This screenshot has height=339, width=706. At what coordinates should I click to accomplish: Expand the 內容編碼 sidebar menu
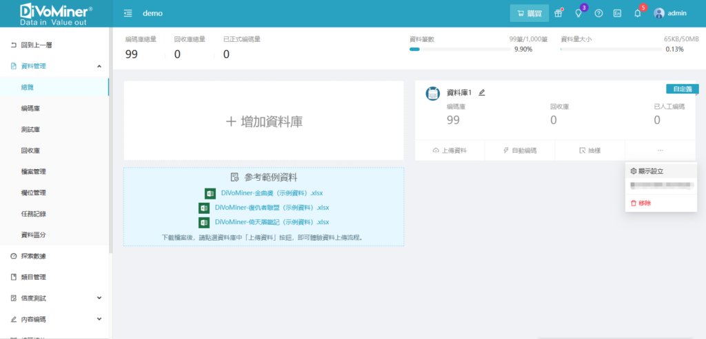(99, 320)
